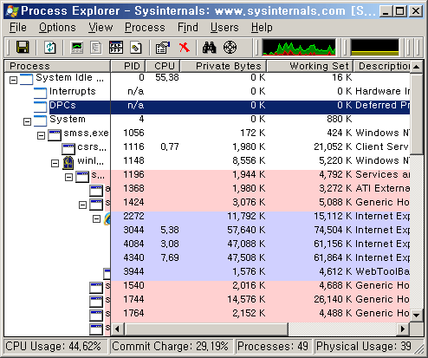Click the horizontal scrollbar left arrow
The image size is (428, 358).
tap(117, 329)
